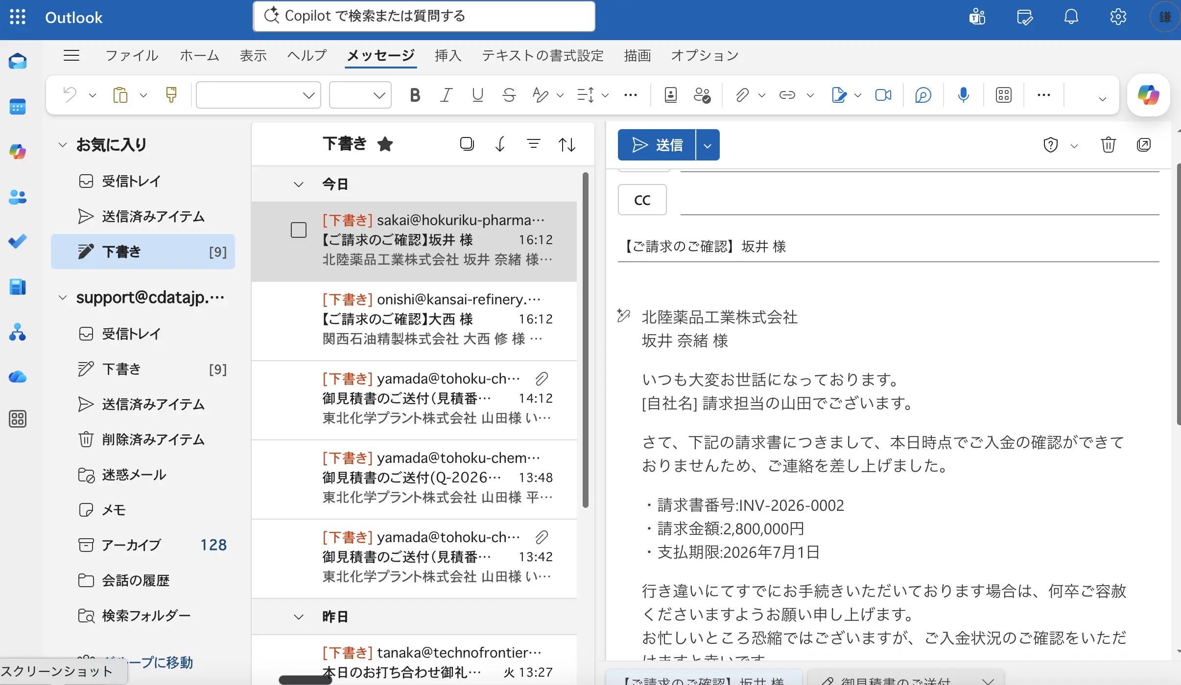Toggle the 下書き favorite star
The width and height of the screenshot is (1181, 685).
385,144
